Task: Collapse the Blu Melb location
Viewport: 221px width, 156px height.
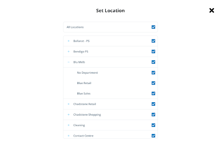Action: 69,62
